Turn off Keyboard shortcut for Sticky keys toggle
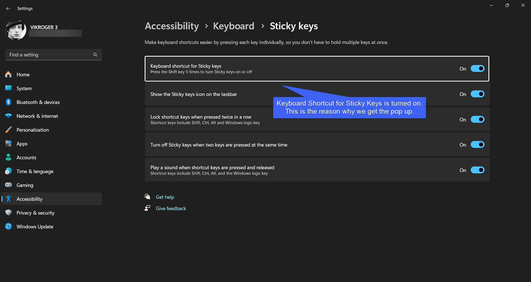Screen dimensions: 531x282 478,69
